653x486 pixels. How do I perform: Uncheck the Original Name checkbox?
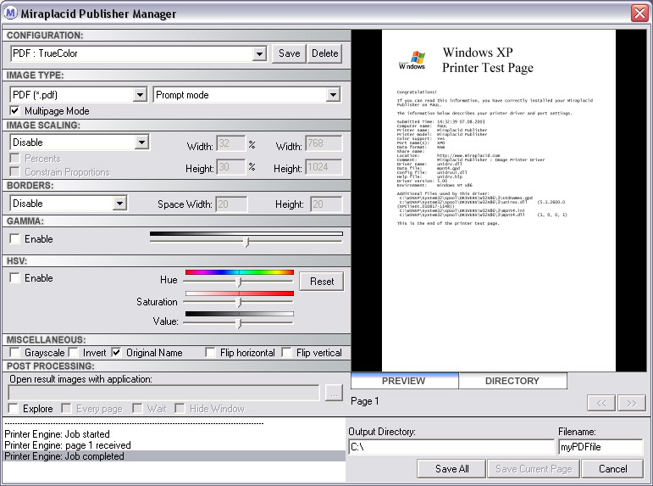pos(116,353)
